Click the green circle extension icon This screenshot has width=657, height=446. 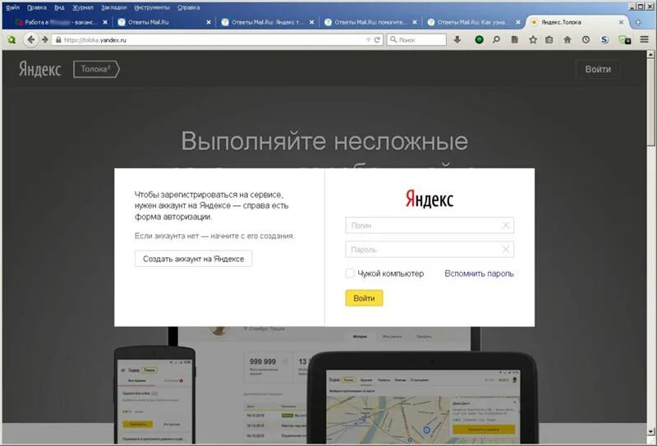(x=479, y=39)
